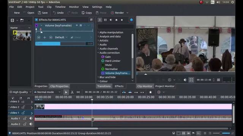The height and width of the screenshot is (136, 243).
Task: Click the insert clip zone icon
Action: 124,92
